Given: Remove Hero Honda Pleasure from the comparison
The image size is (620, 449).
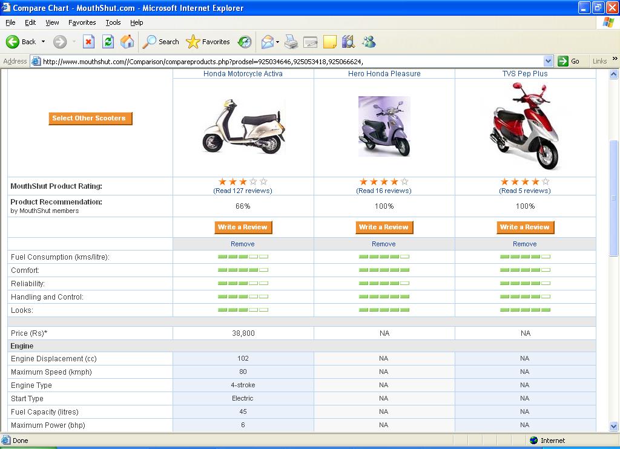Looking at the screenshot, I should click(x=384, y=244).
